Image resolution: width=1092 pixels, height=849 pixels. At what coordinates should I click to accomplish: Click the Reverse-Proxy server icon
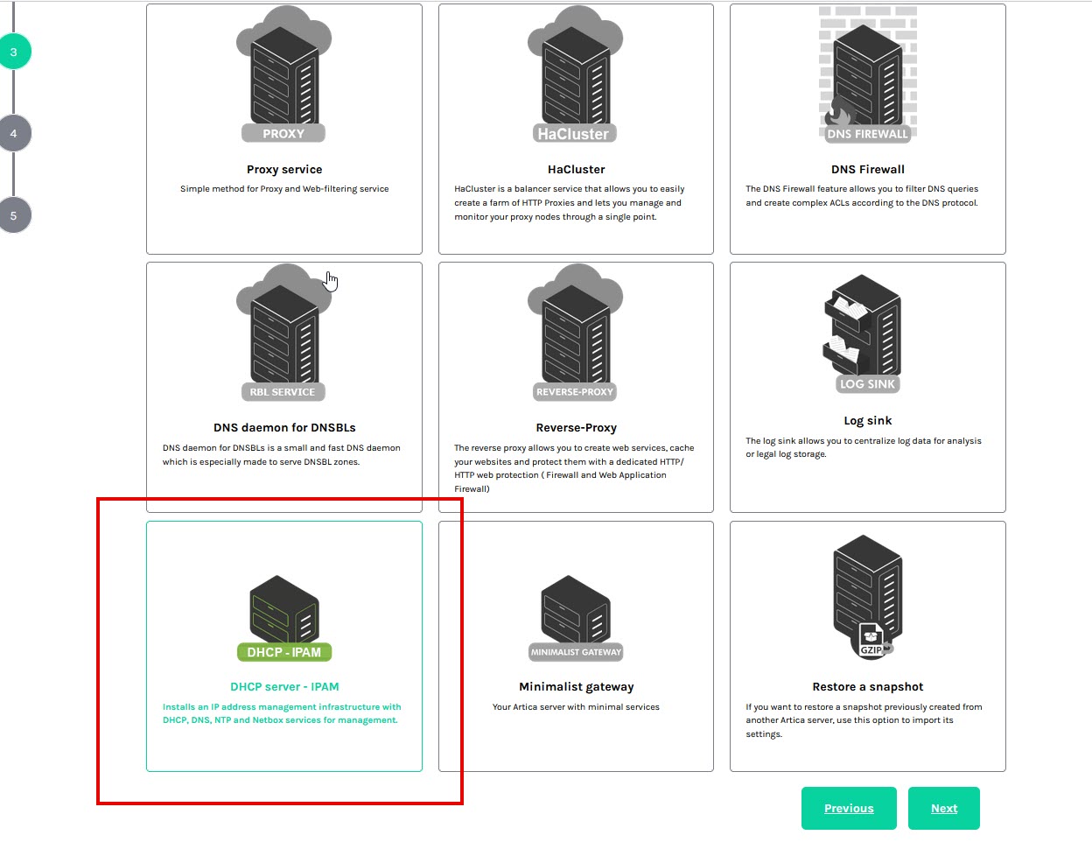(x=576, y=334)
